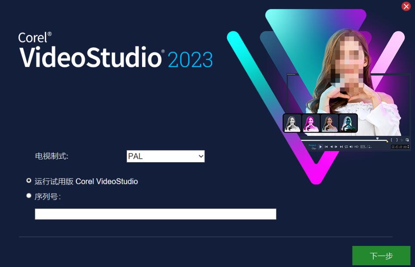
Task: Click the HD preview icon
Action: click(356, 147)
